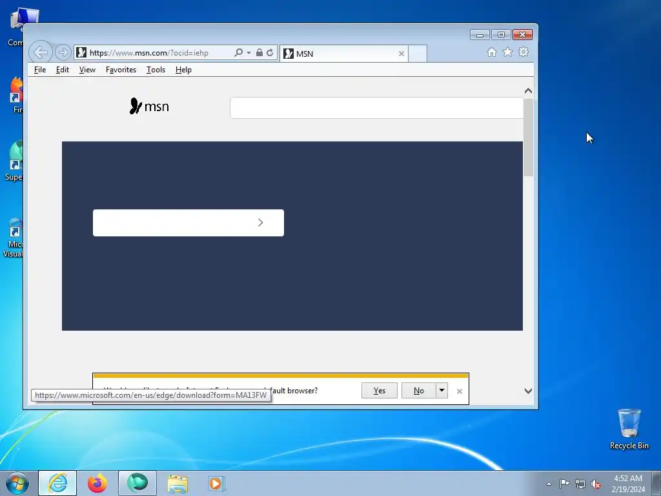This screenshot has width=661, height=496.
Task: Open the Edit menu
Action: [63, 70]
